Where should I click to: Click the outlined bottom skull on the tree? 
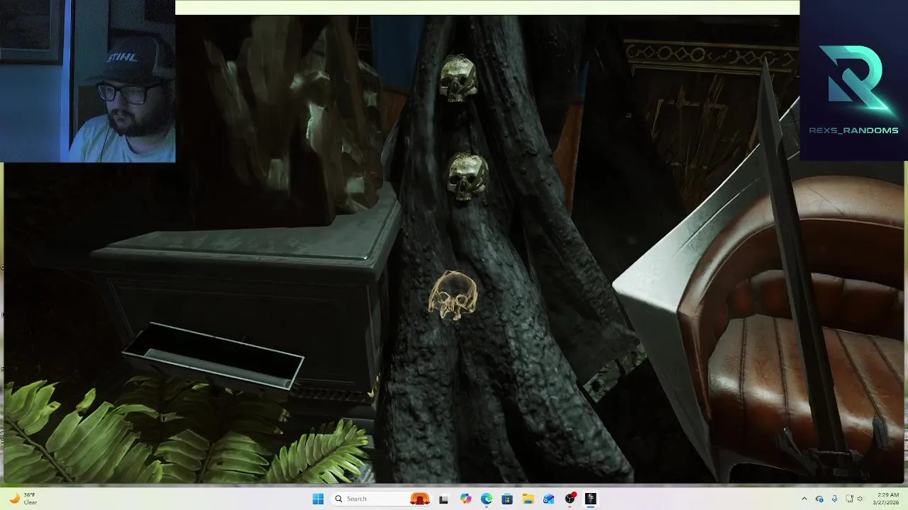(453, 296)
